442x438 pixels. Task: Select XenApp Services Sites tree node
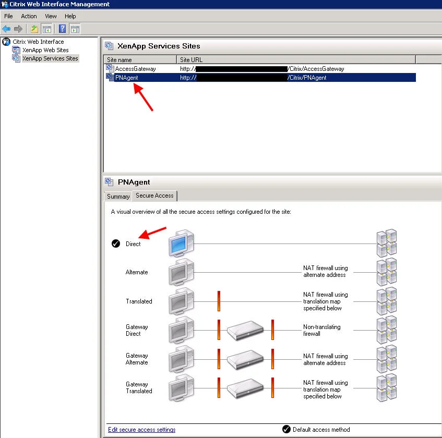coord(50,58)
